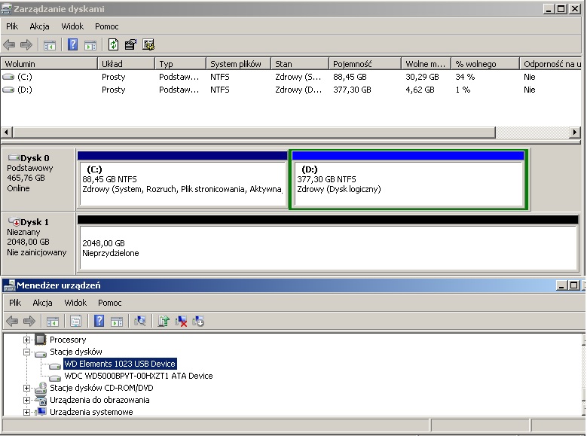Viewport: 587px width, 436px height.
Task: Click the Disable device icon in Device Manager
Action: click(x=198, y=321)
